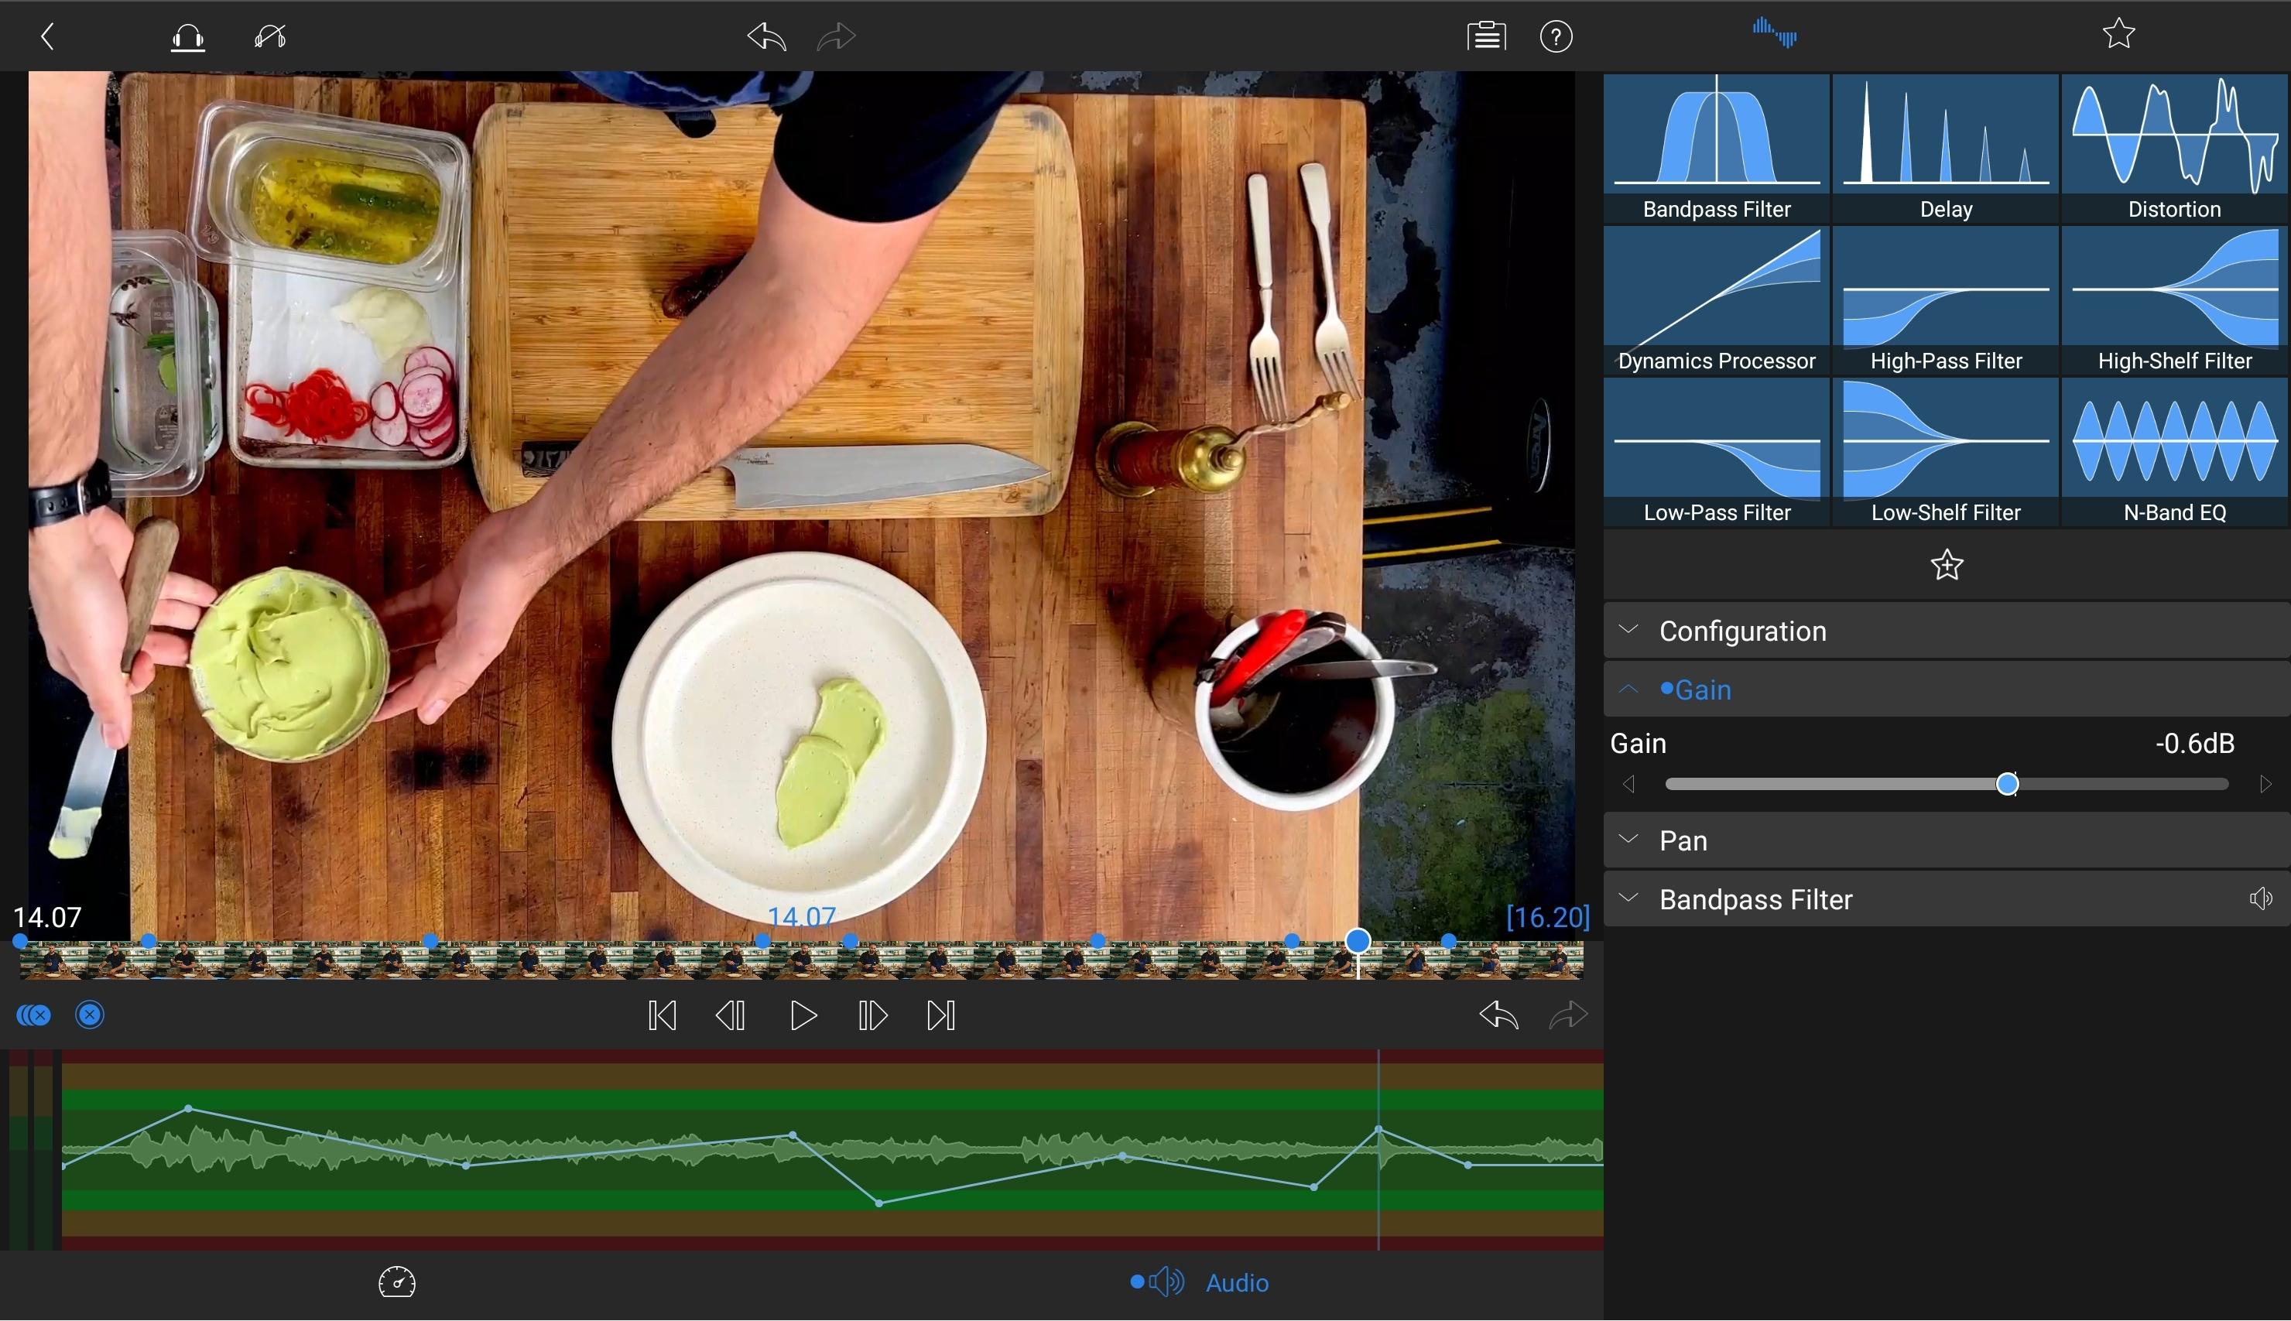Click the [16.20] duration label

click(1548, 916)
